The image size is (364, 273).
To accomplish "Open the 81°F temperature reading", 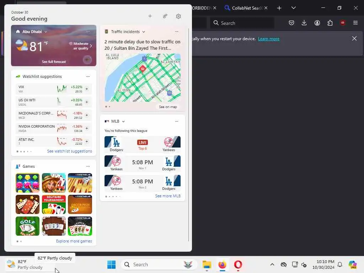I will [x=36, y=46].
